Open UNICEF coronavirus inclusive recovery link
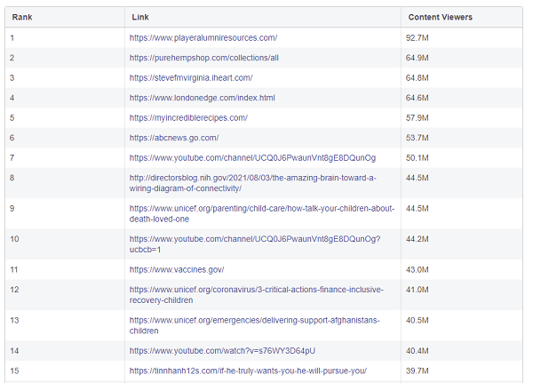Viewport: 533px width, 383px height. [x=255, y=294]
